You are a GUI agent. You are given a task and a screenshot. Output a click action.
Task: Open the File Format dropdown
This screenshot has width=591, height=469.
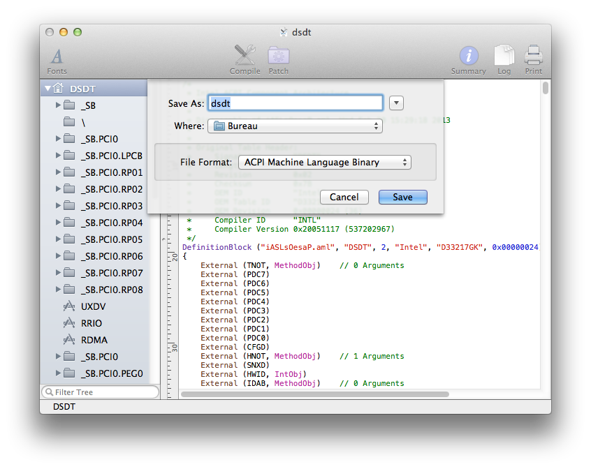(x=324, y=163)
